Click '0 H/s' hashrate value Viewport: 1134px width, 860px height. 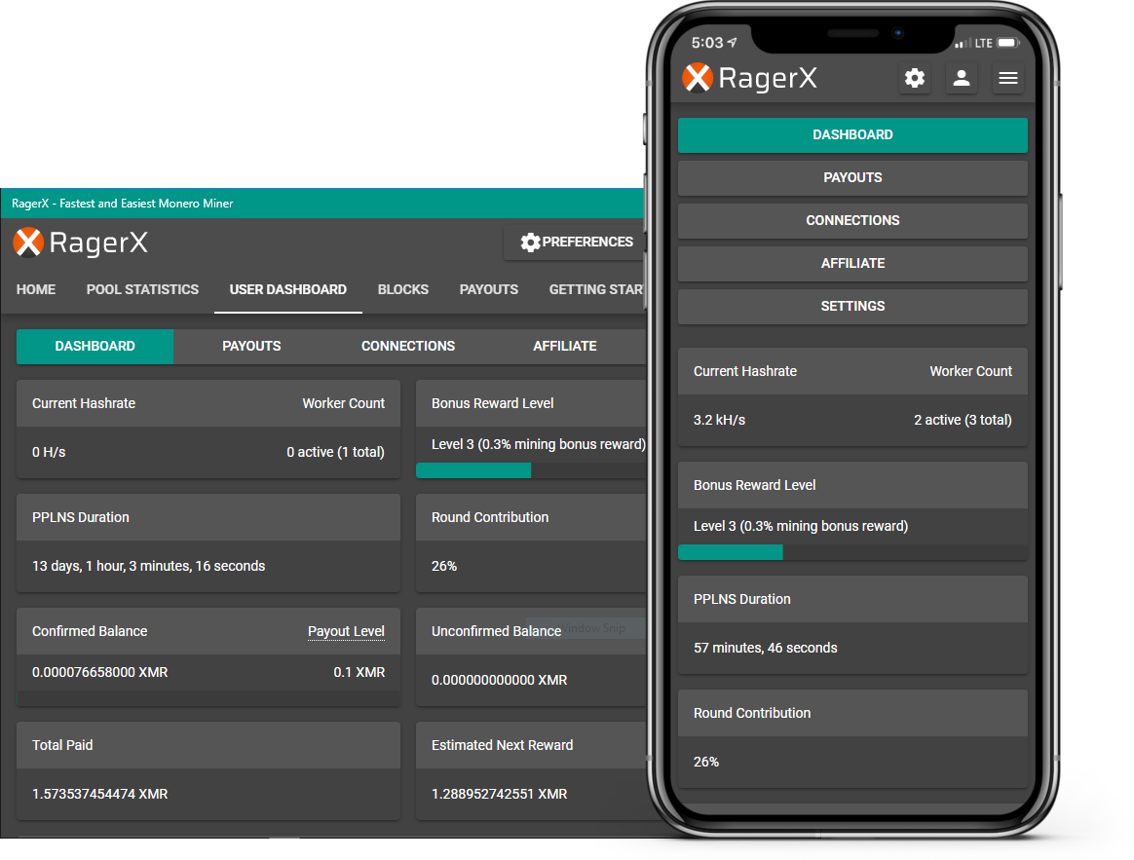[x=49, y=452]
